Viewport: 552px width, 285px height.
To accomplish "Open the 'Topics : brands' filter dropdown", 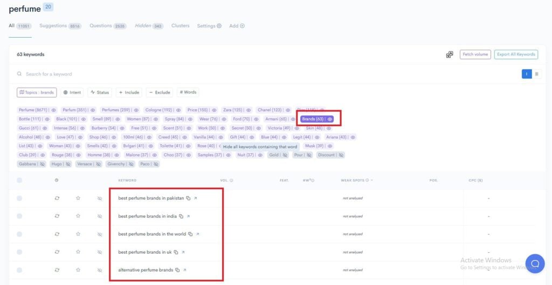I will 37,92.
